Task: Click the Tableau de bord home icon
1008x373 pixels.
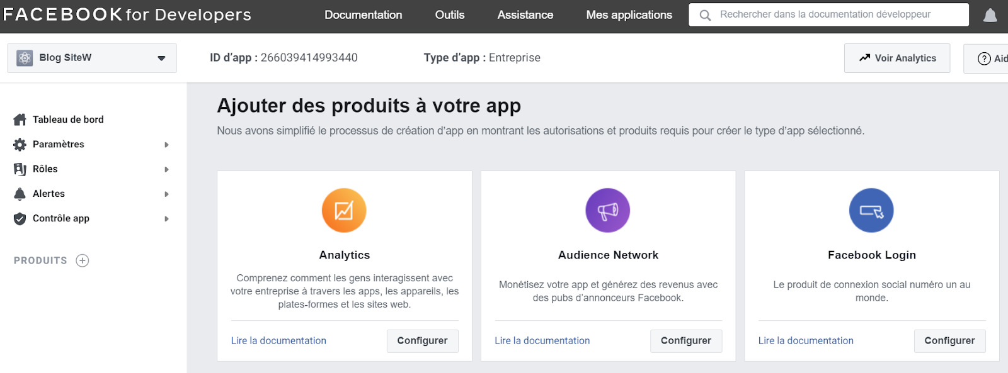Action: 20,120
